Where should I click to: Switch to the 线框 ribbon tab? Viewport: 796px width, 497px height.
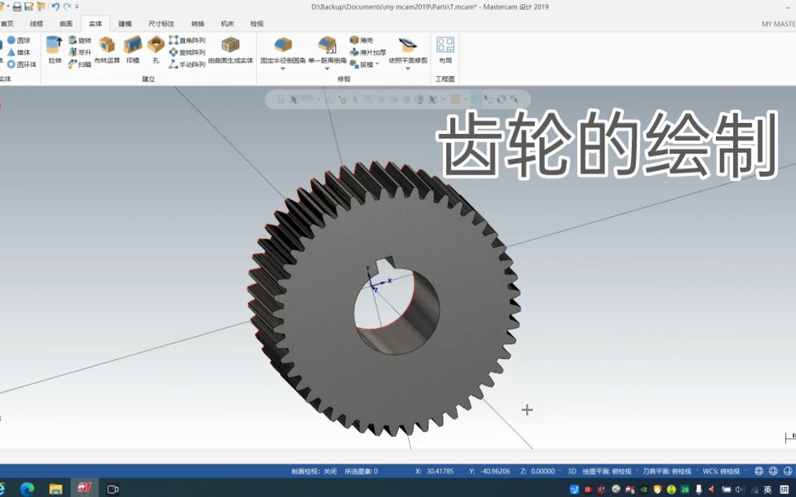pos(36,24)
